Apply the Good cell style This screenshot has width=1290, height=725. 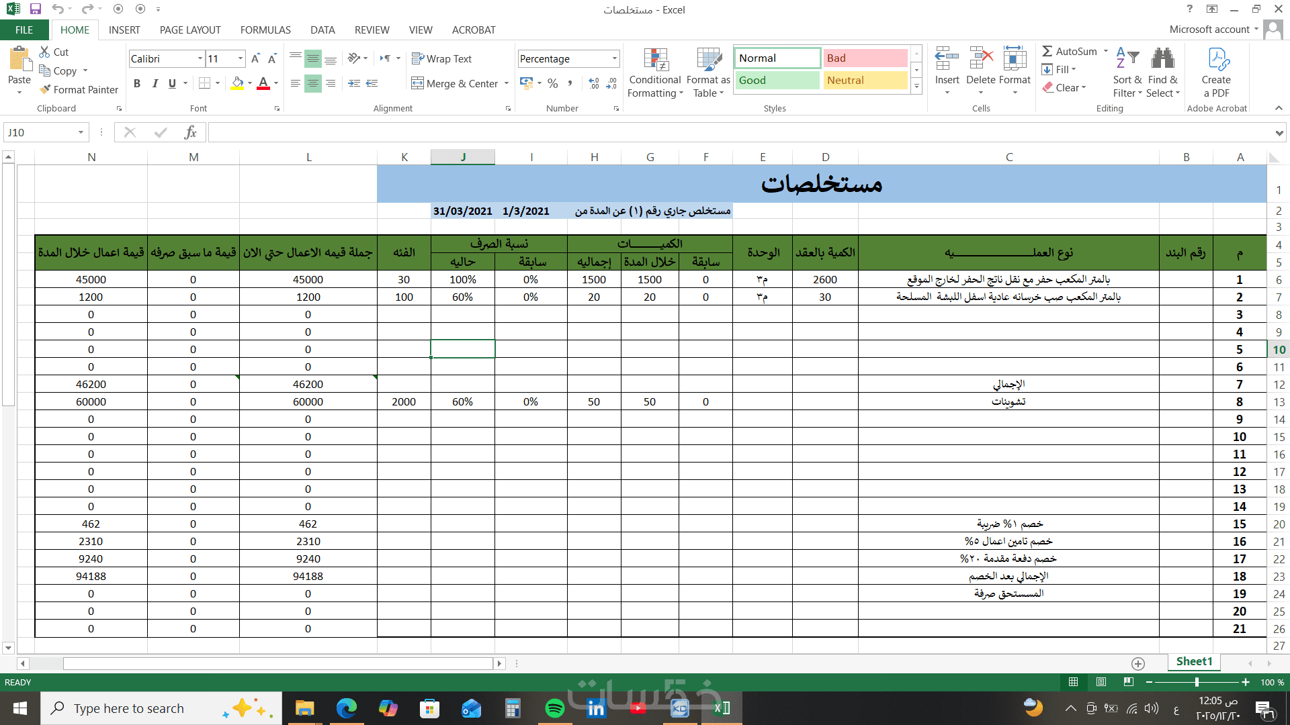(x=777, y=80)
